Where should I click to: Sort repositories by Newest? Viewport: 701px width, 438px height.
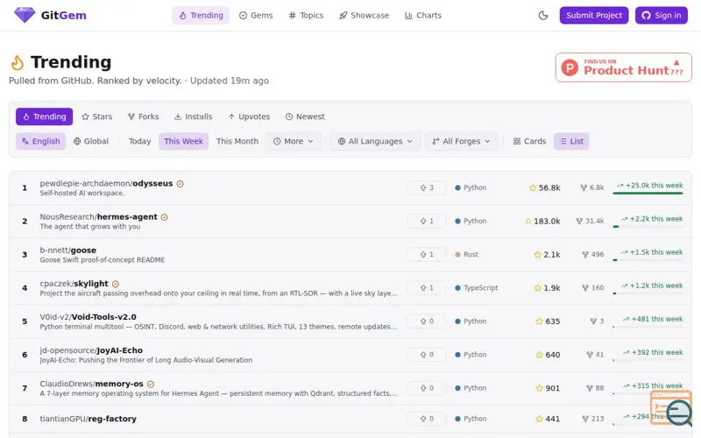pyautogui.click(x=305, y=117)
